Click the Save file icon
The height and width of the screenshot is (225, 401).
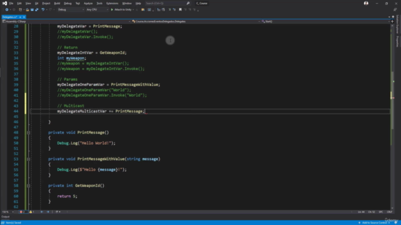tap(32, 10)
